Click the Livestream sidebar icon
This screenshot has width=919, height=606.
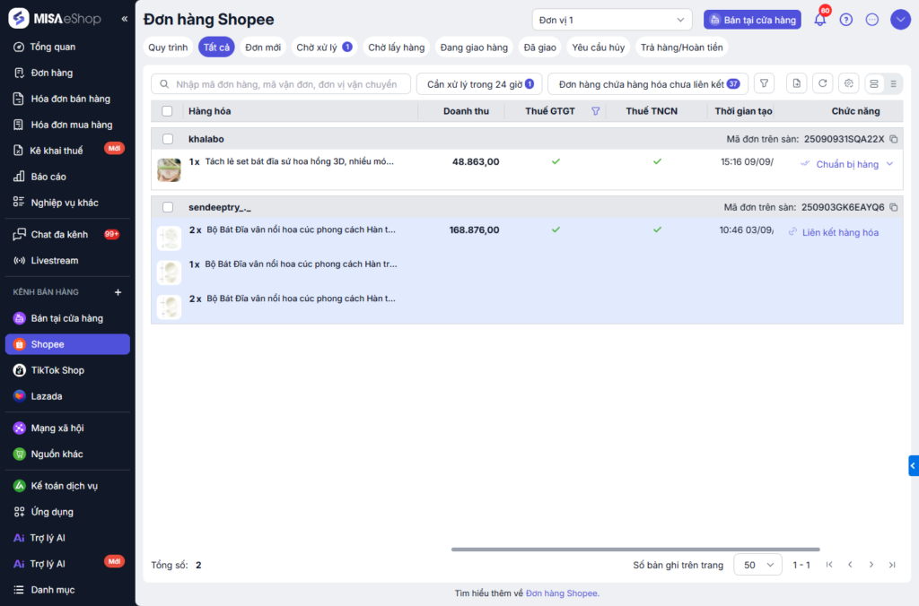(x=19, y=261)
